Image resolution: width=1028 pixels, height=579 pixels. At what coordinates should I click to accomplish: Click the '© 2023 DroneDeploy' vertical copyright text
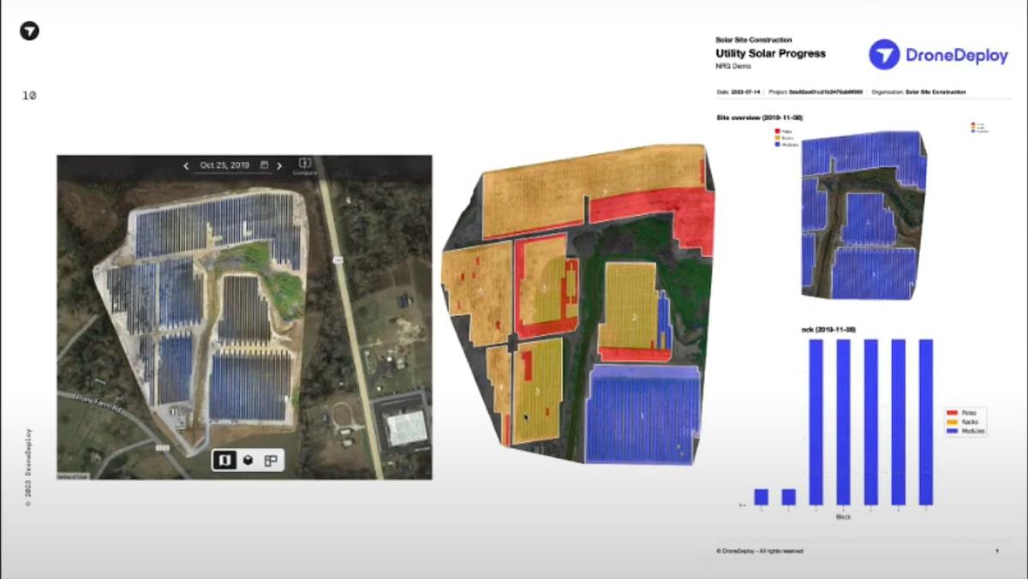click(29, 468)
